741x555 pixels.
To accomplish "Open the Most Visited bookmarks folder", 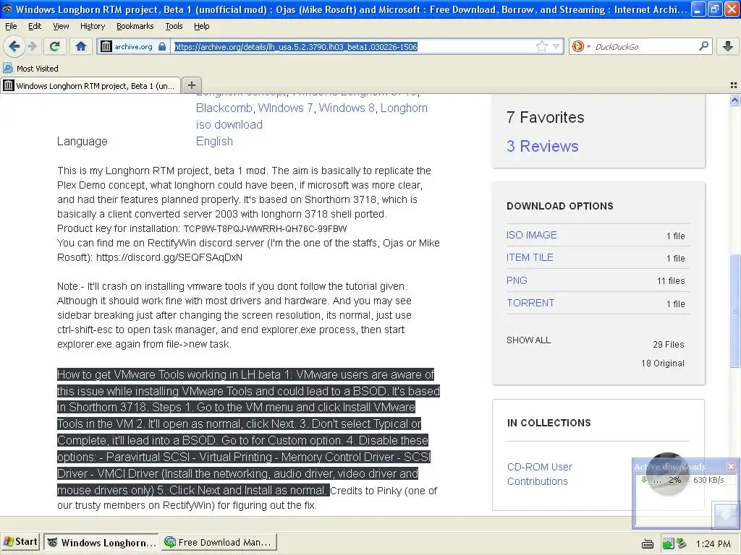I will 30,69.
